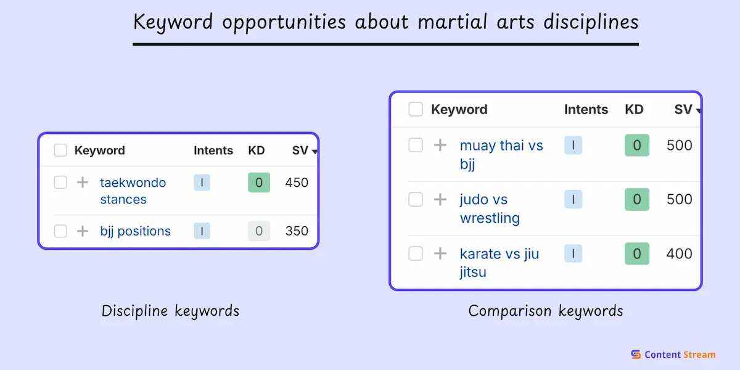Tick the checkbox for taekwondo stances

pyautogui.click(x=60, y=183)
